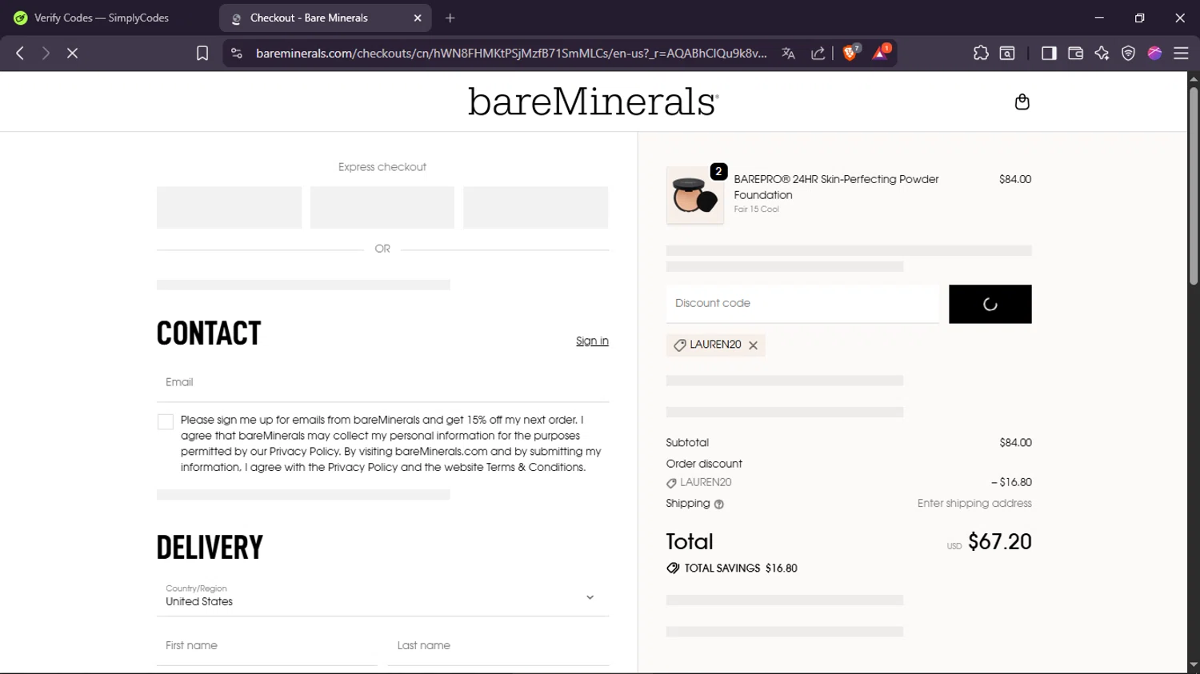Open the tab search icon in toolbar
Screen dimensions: 1200x674
coord(1007,53)
